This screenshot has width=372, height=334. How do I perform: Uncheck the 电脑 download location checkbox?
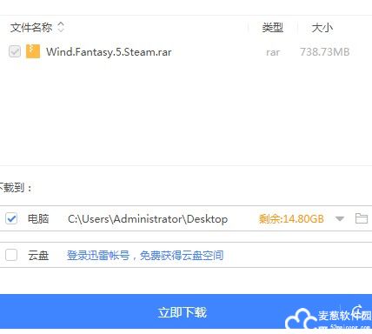coord(11,218)
